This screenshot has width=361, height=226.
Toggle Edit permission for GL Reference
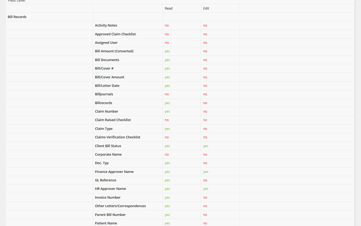(205, 180)
